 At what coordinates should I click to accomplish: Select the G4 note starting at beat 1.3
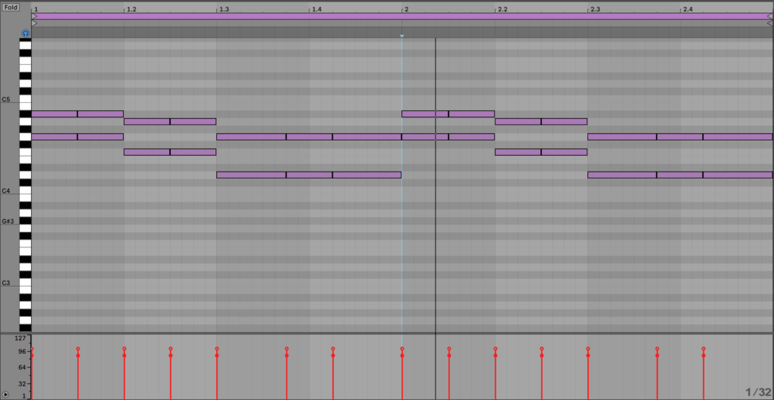click(x=252, y=137)
